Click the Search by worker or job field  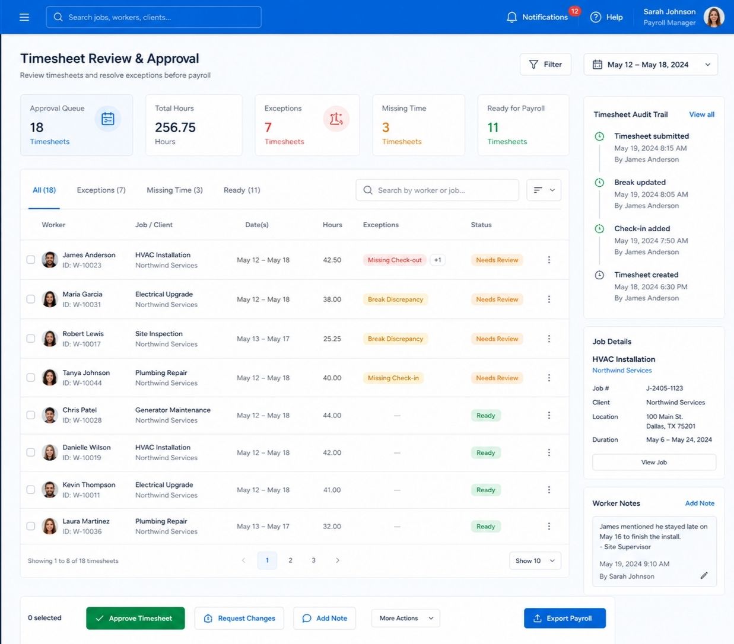(437, 190)
